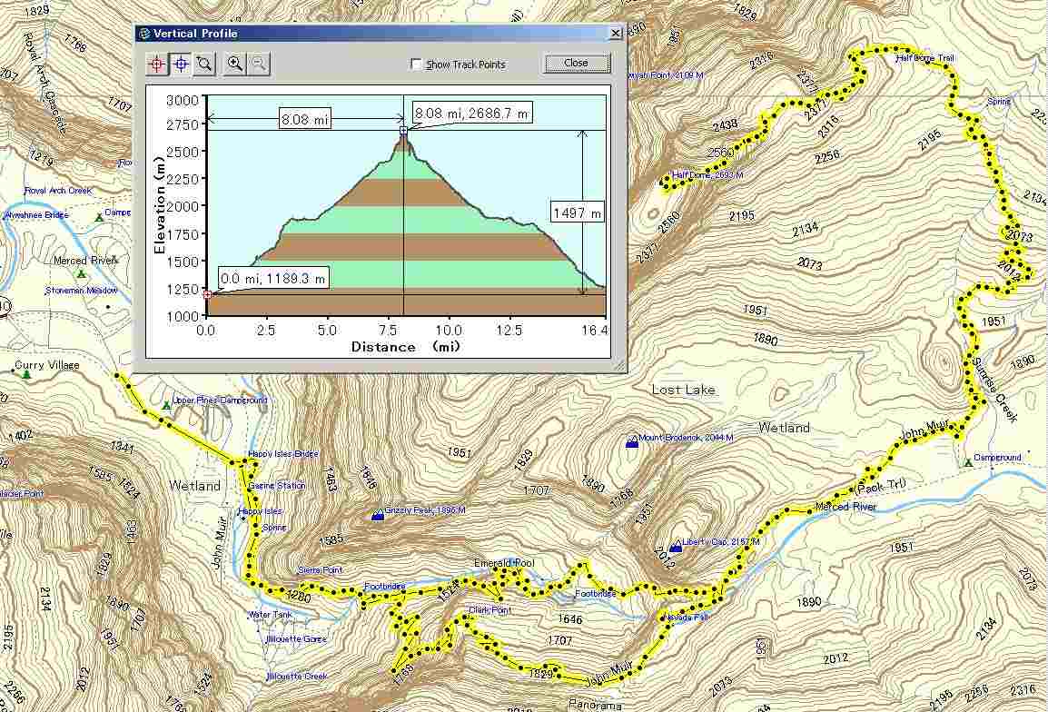This screenshot has height=712, width=1048.
Task: Select the red crosshair marker tool
Action: (157, 64)
